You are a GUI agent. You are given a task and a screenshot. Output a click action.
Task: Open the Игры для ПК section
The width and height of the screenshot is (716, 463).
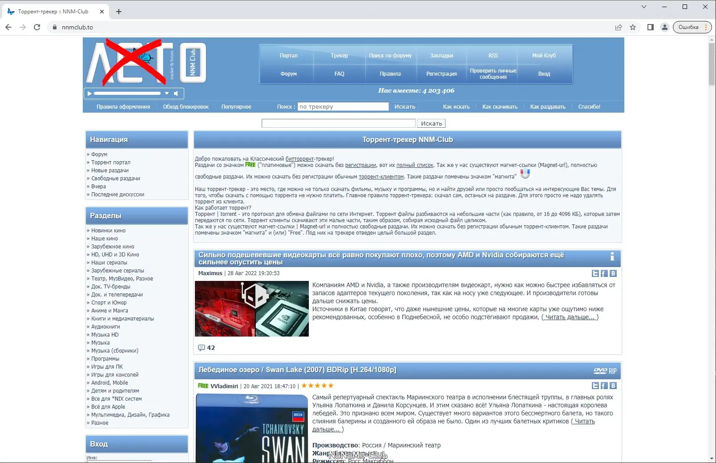pos(107,367)
